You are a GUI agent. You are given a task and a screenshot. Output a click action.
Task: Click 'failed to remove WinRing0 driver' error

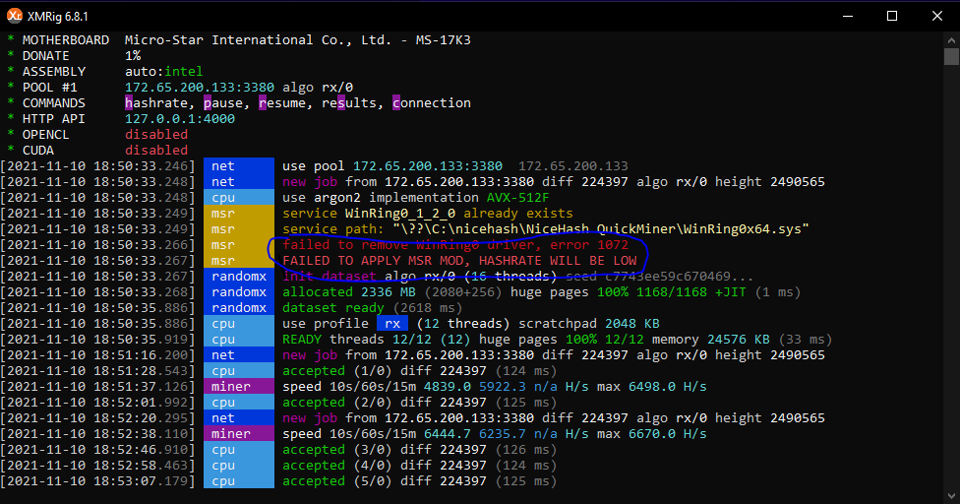[x=454, y=245]
